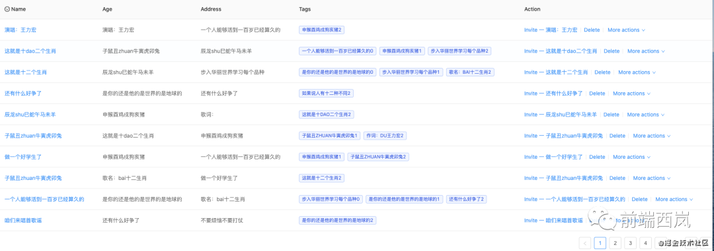Click the Tags column header
The image size is (714, 251).
coord(305,9)
